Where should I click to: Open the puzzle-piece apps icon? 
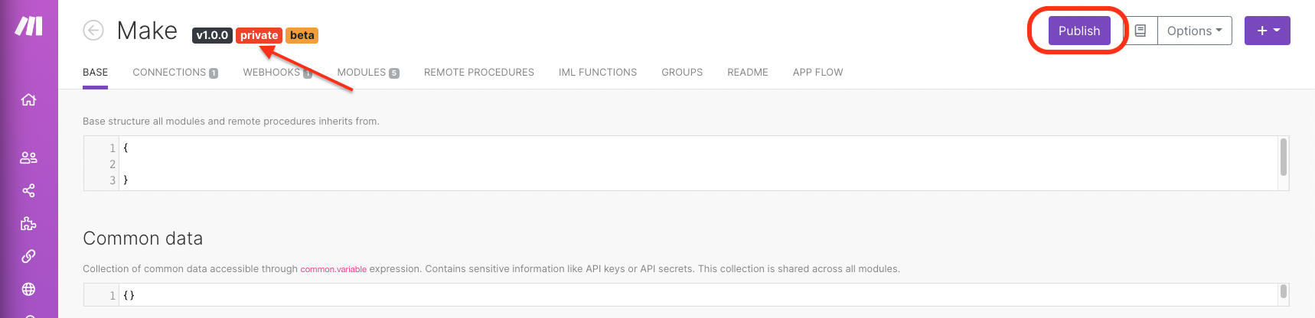(29, 223)
